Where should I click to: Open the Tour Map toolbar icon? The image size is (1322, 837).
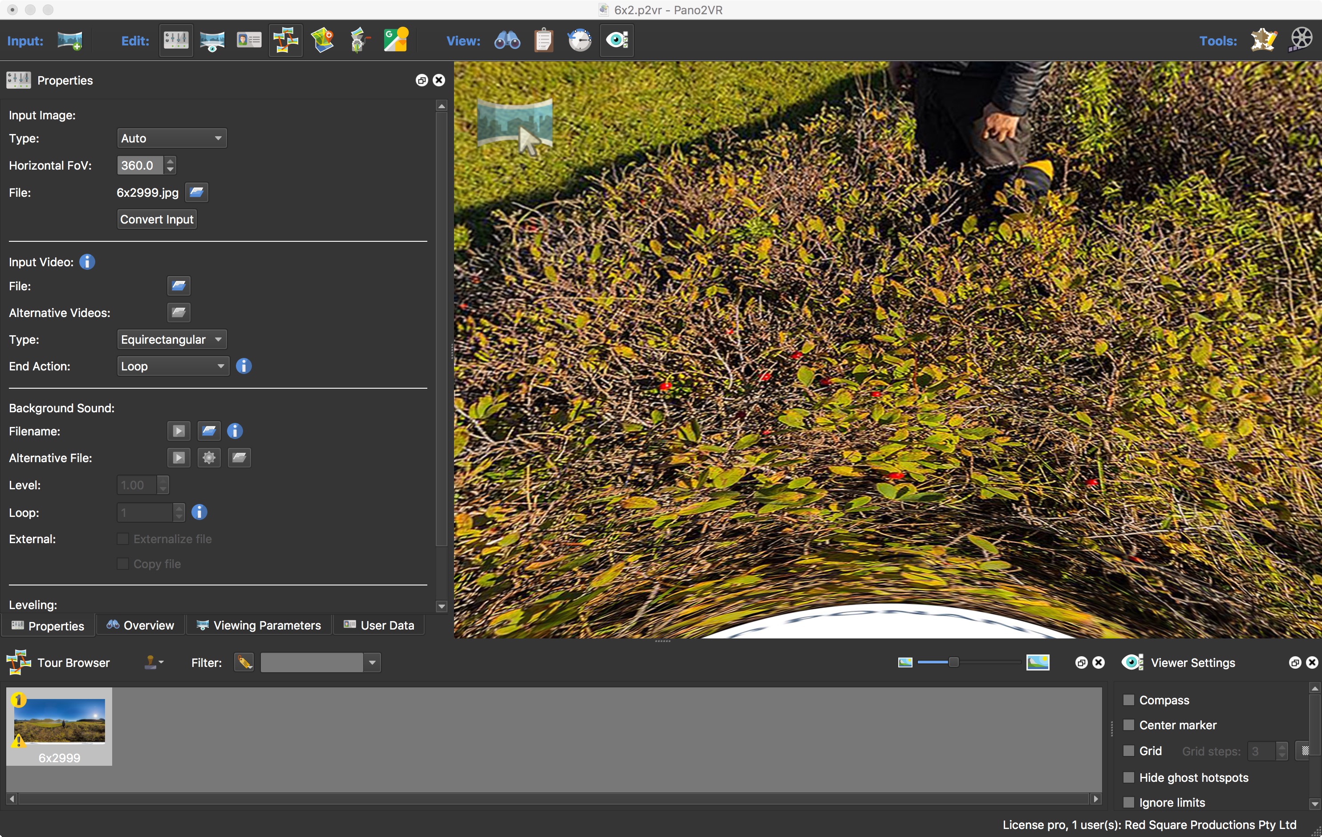[x=322, y=41]
